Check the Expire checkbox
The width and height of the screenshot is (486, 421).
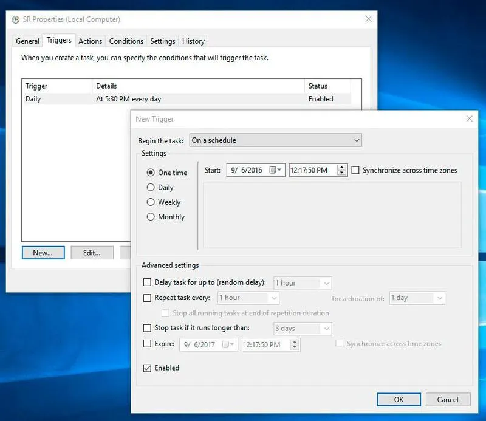tap(147, 344)
